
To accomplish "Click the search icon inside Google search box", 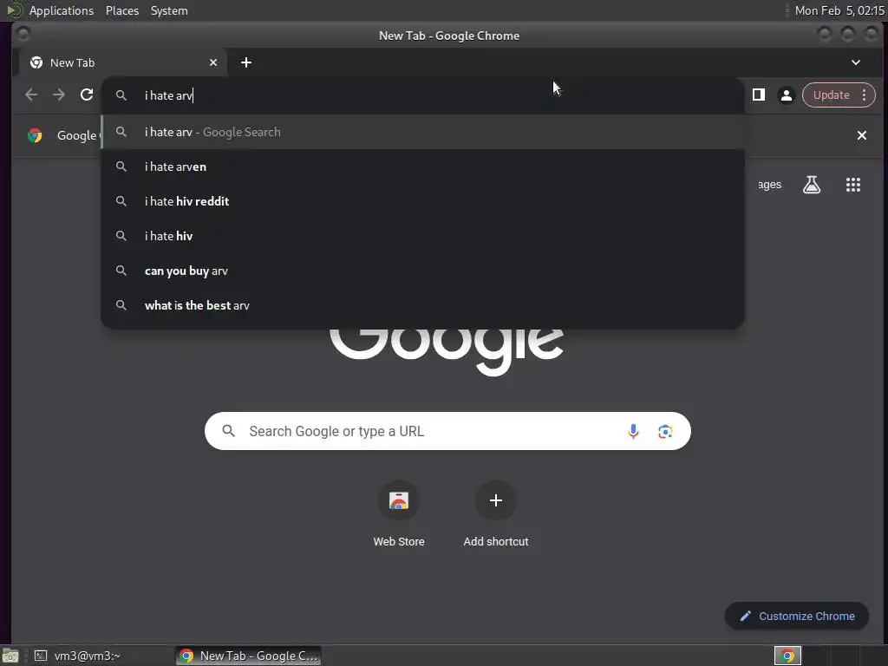I will tap(228, 431).
